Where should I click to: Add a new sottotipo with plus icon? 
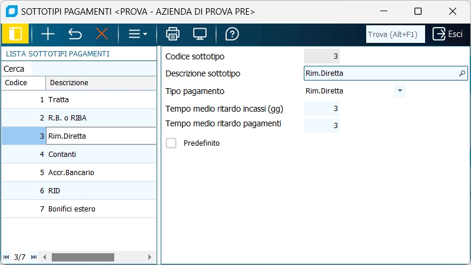48,34
